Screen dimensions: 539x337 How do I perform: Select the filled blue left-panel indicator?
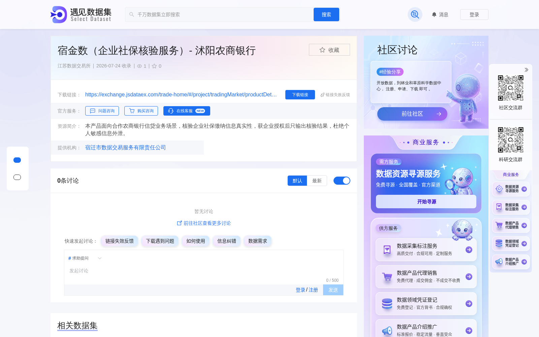(17, 160)
